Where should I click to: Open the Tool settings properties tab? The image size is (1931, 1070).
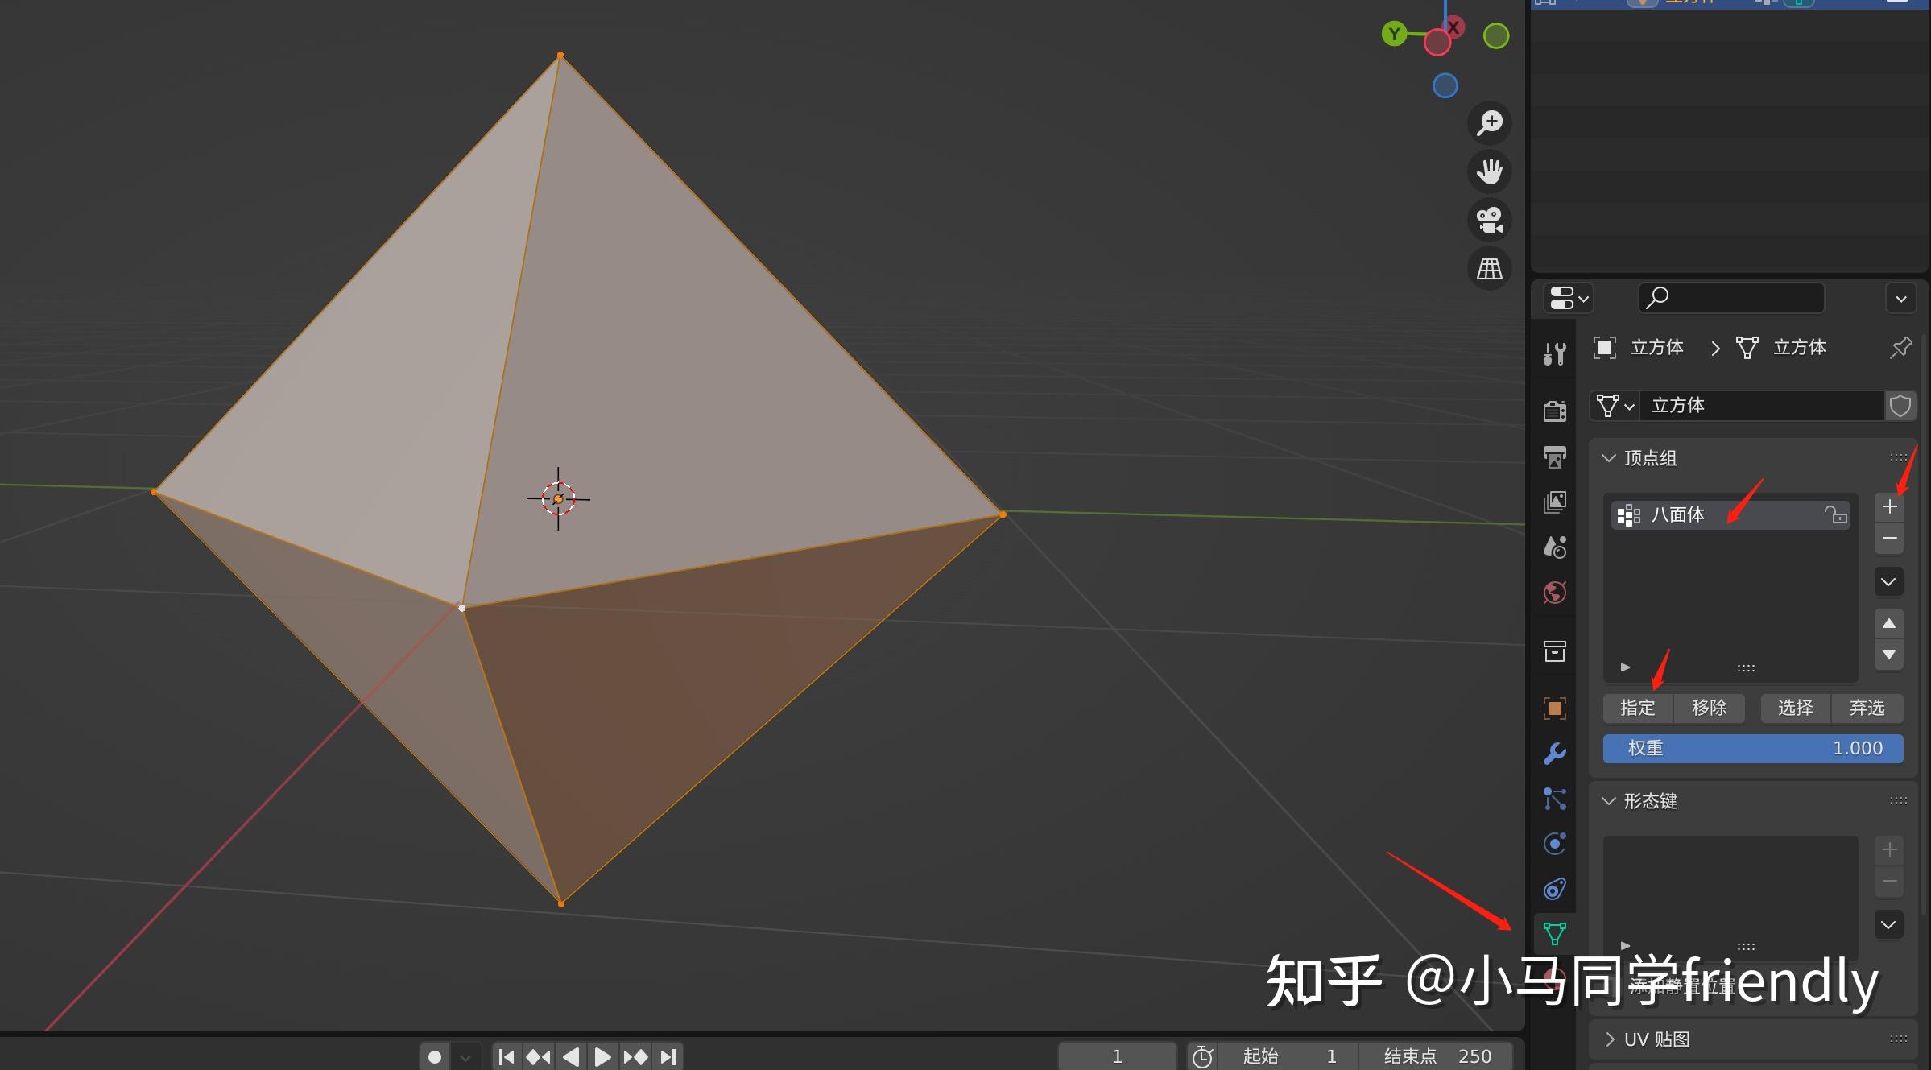click(x=1554, y=353)
